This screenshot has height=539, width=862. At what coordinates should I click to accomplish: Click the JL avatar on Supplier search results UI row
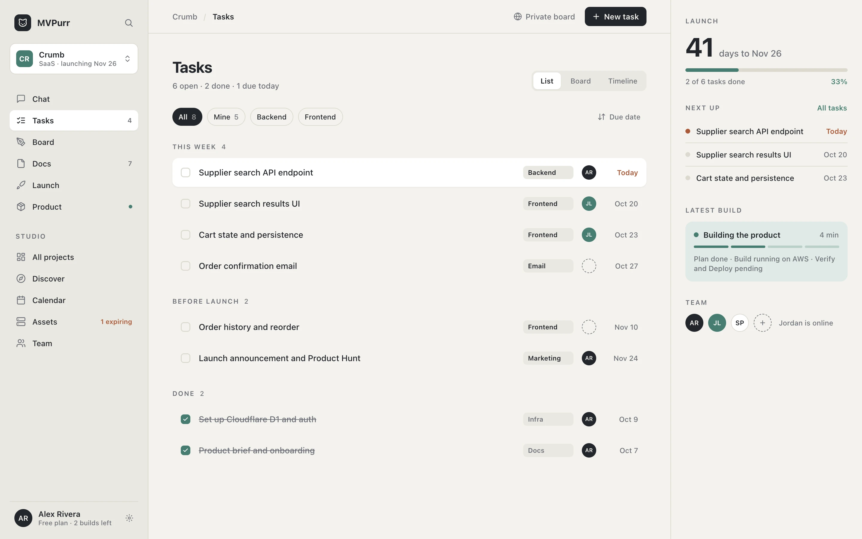click(589, 204)
